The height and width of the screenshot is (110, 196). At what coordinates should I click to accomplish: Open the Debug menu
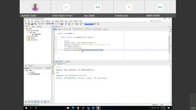[57, 21]
